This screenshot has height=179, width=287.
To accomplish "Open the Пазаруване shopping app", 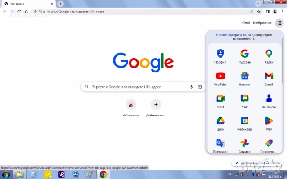I will [269, 145].
